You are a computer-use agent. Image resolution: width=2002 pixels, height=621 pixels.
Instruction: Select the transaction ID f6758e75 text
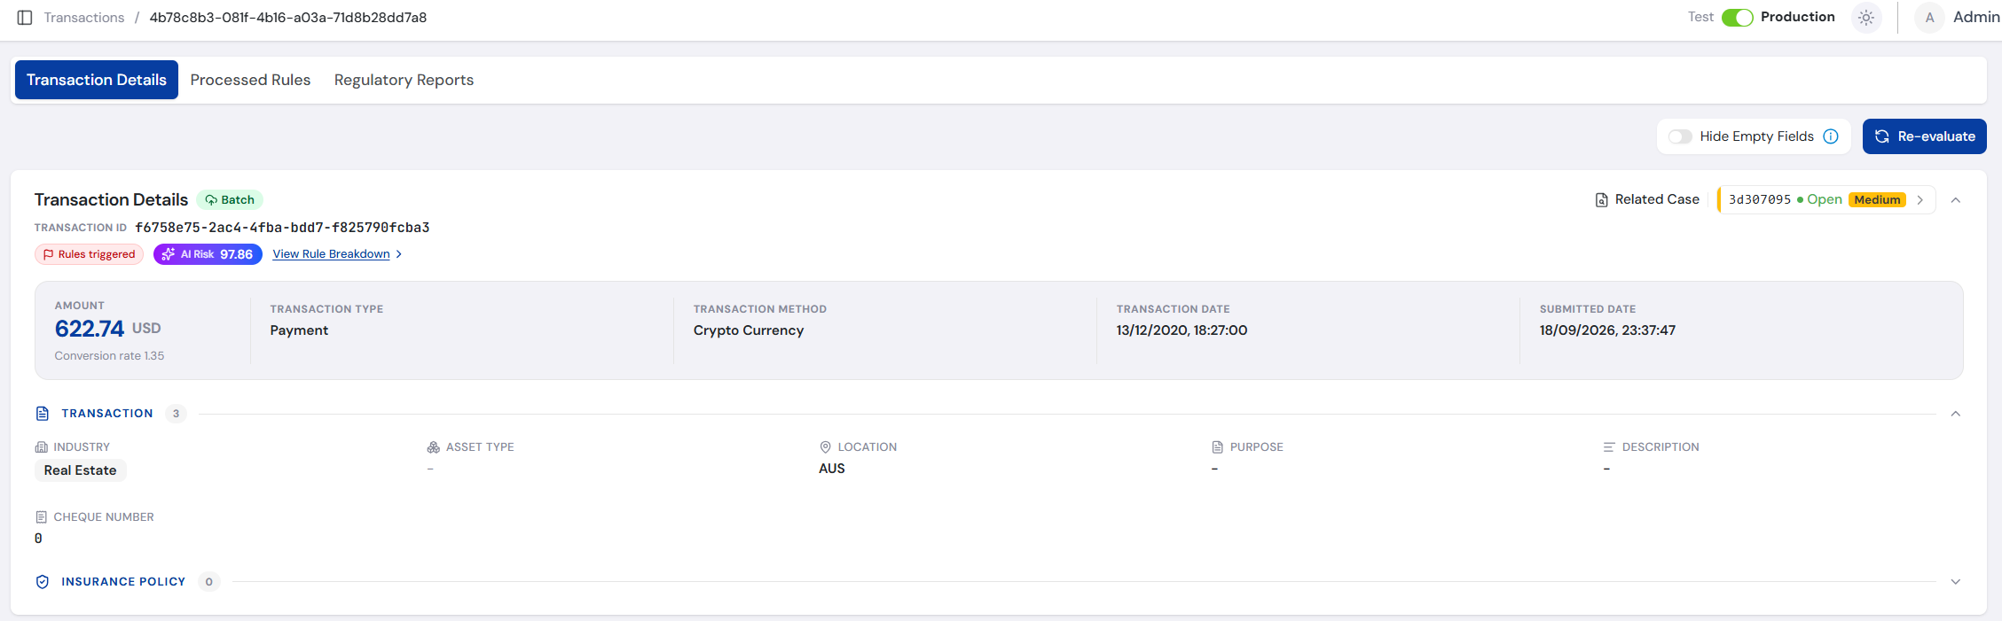pos(282,228)
